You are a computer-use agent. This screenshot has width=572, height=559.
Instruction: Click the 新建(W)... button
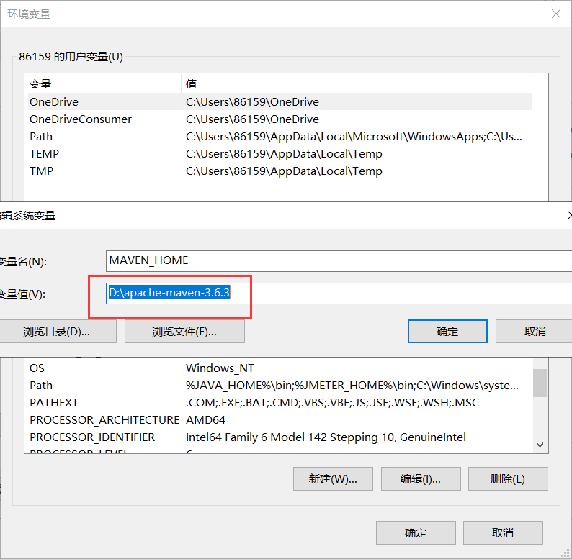(x=334, y=479)
